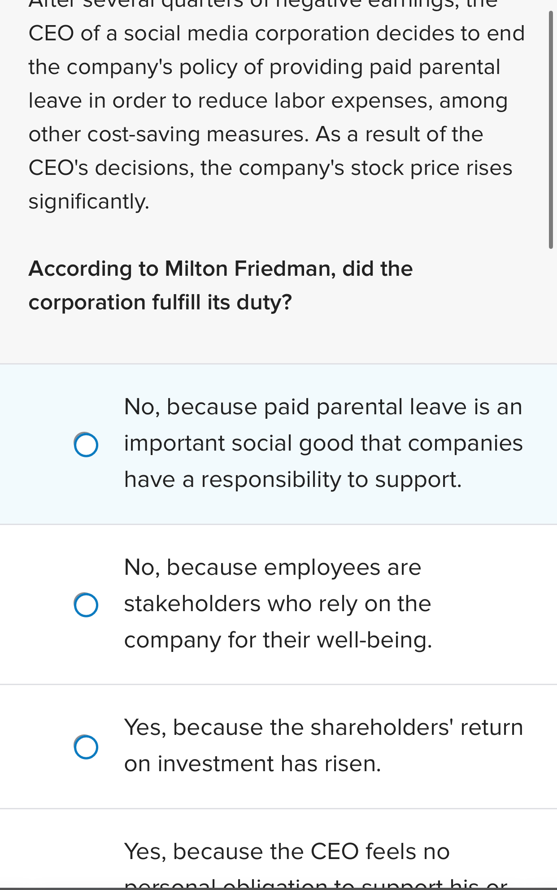The image size is (557, 890).
Task: Click the question line 'corporation fulfill its duty?'
Action: [x=160, y=303]
